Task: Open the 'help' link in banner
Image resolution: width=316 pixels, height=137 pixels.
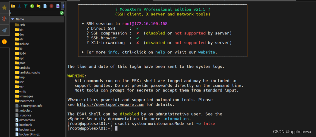Action: click(x=160, y=52)
